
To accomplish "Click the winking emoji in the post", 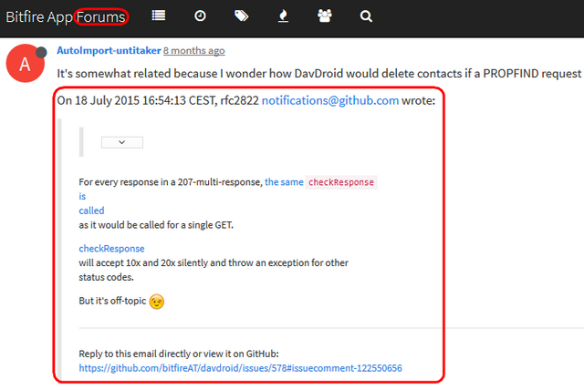I will point(156,301).
